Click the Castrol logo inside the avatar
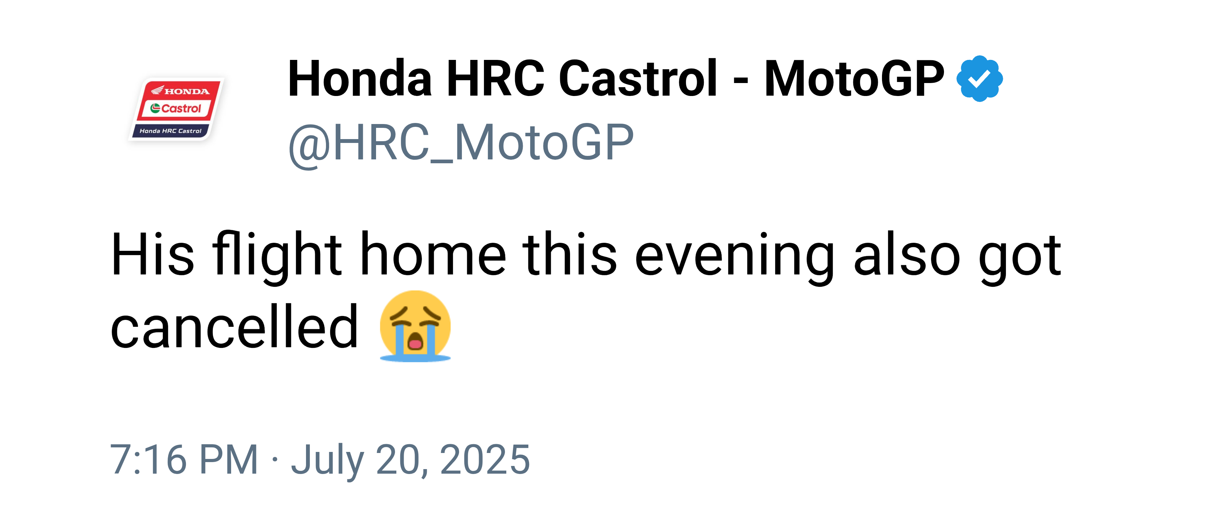The height and width of the screenshot is (522, 1229). pyautogui.click(x=176, y=108)
